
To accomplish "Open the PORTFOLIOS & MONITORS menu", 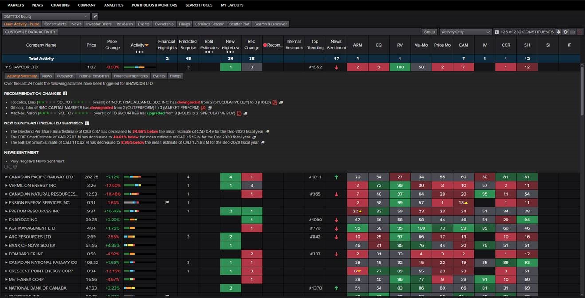I will coord(154,5).
